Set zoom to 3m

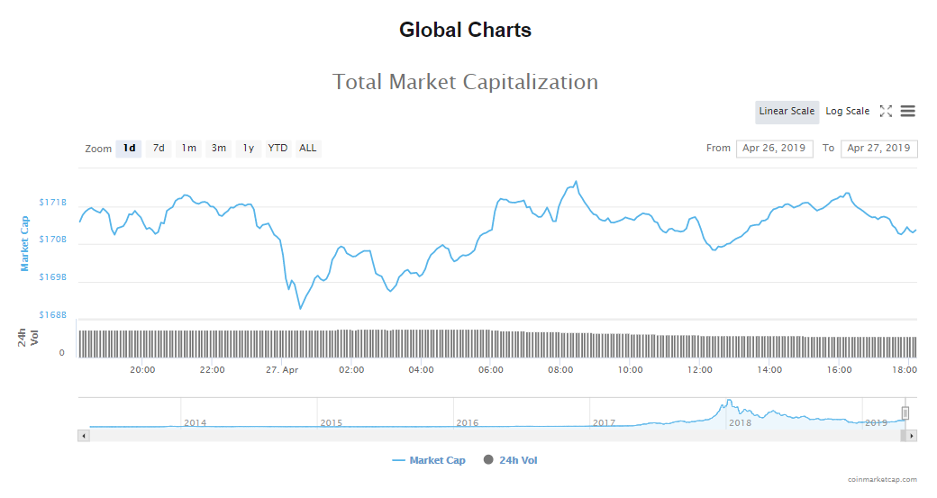(x=219, y=148)
